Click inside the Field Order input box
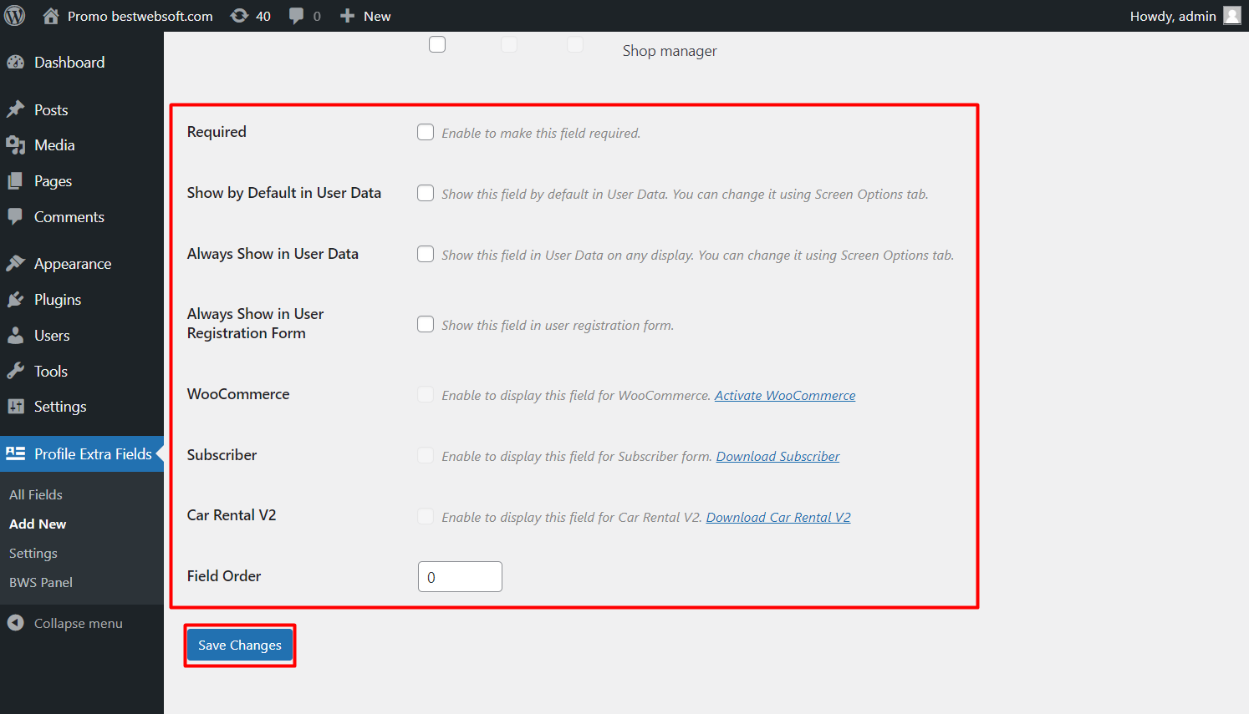Viewport: 1249px width, 714px height. [x=459, y=576]
